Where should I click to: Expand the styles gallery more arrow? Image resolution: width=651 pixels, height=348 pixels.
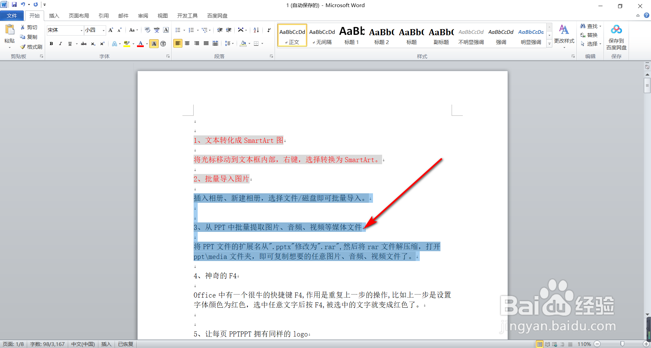550,44
